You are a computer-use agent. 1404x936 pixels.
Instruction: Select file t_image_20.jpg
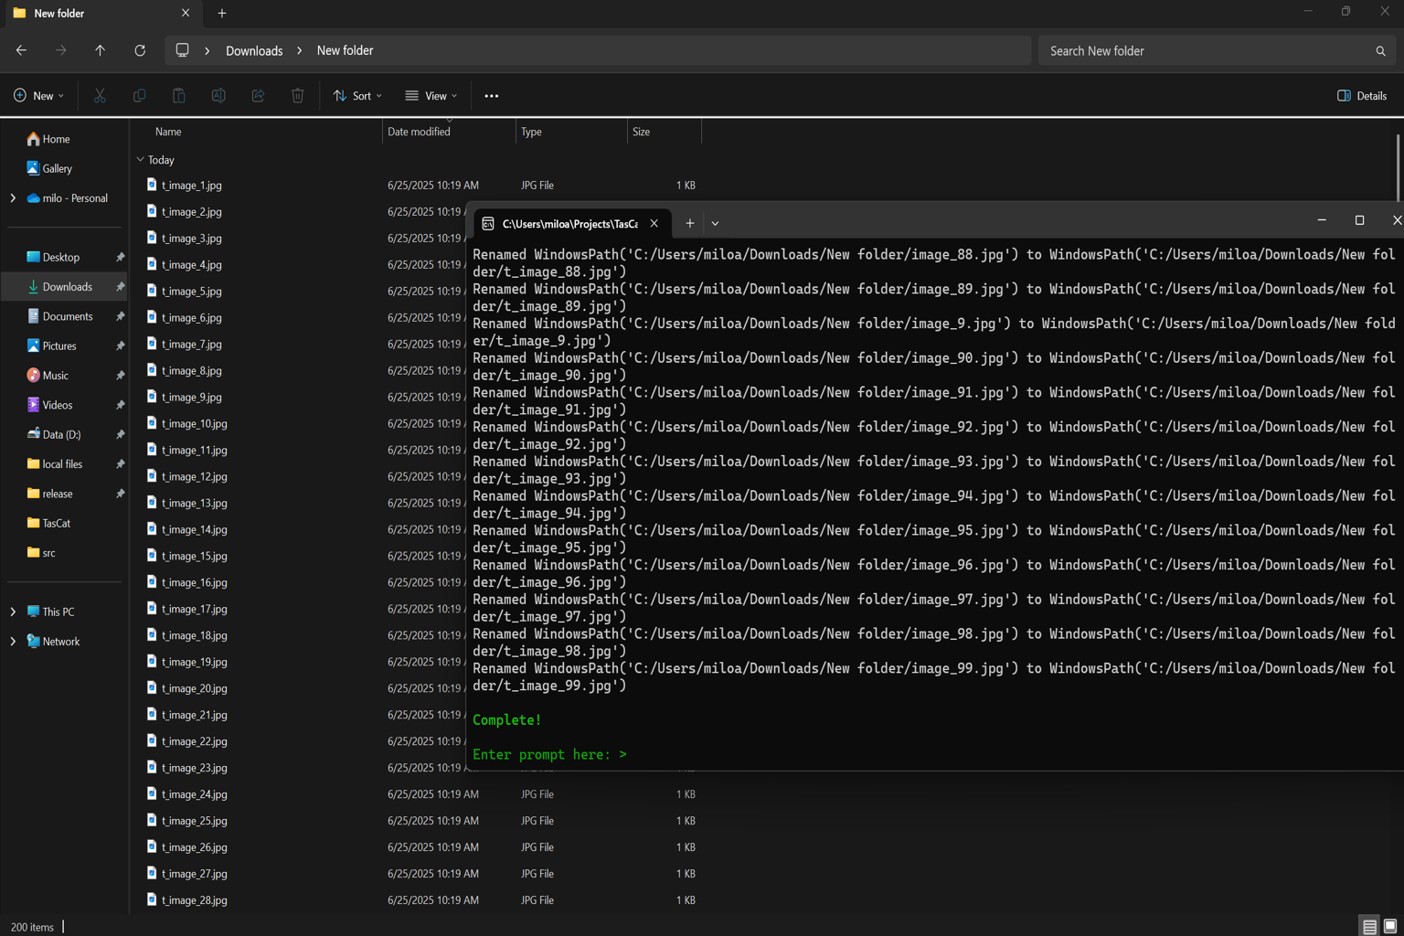tap(194, 688)
